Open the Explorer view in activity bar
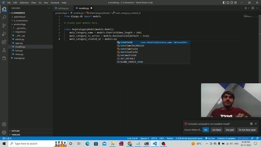The width and height of the screenshot is (261, 147). (4, 9)
